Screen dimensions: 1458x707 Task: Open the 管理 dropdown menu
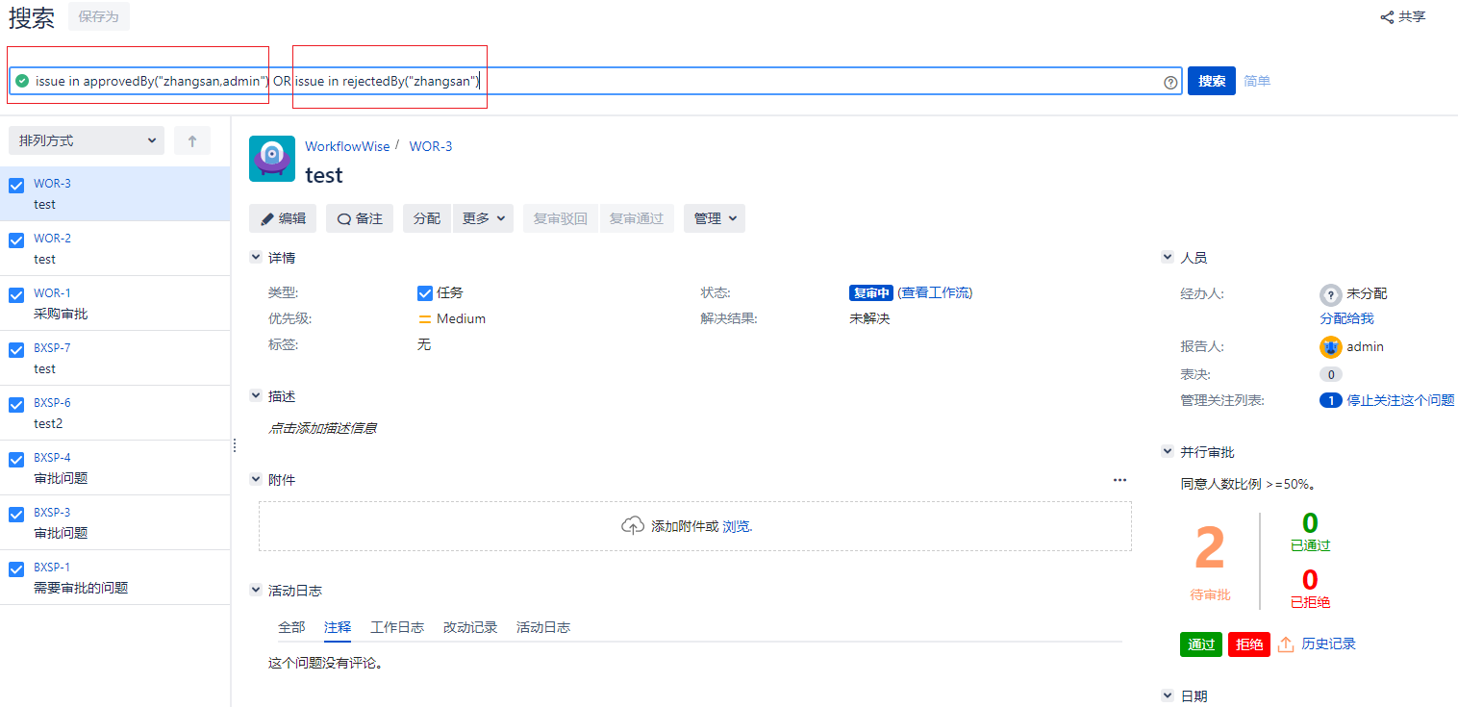[x=715, y=219]
